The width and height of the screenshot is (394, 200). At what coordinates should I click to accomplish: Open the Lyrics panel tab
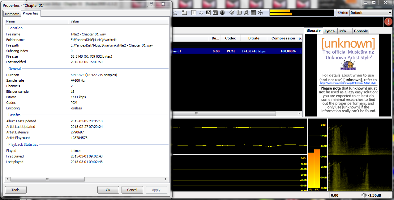[x=329, y=31]
